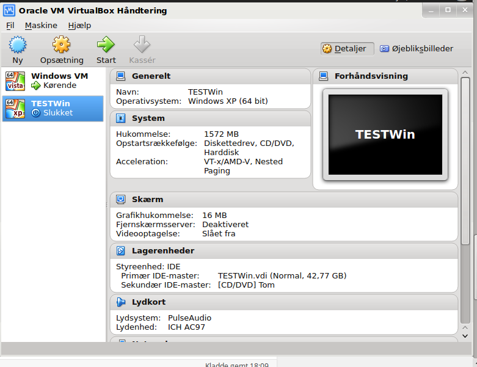Click the details pane scrollbar up arrow
Image resolution: width=477 pixels, height=367 pixels.
(x=465, y=73)
